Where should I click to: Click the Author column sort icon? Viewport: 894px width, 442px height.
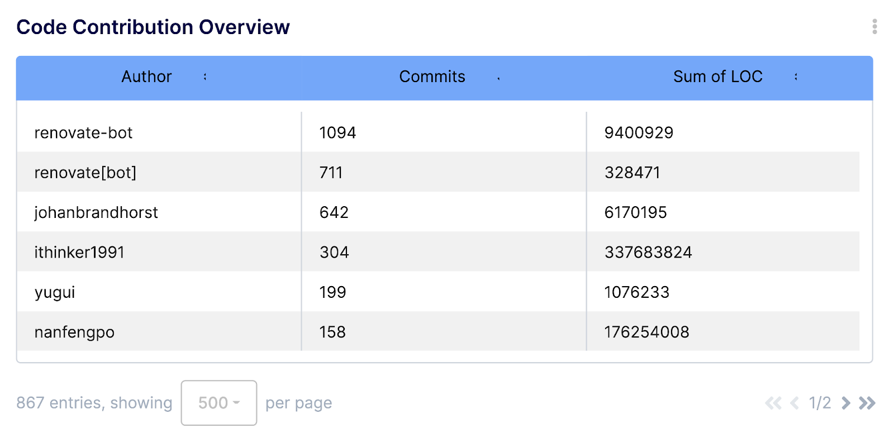pyautogui.click(x=205, y=77)
